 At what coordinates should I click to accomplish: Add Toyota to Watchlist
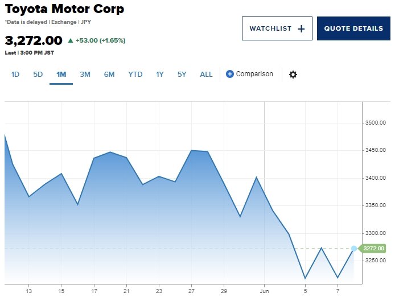[277, 28]
